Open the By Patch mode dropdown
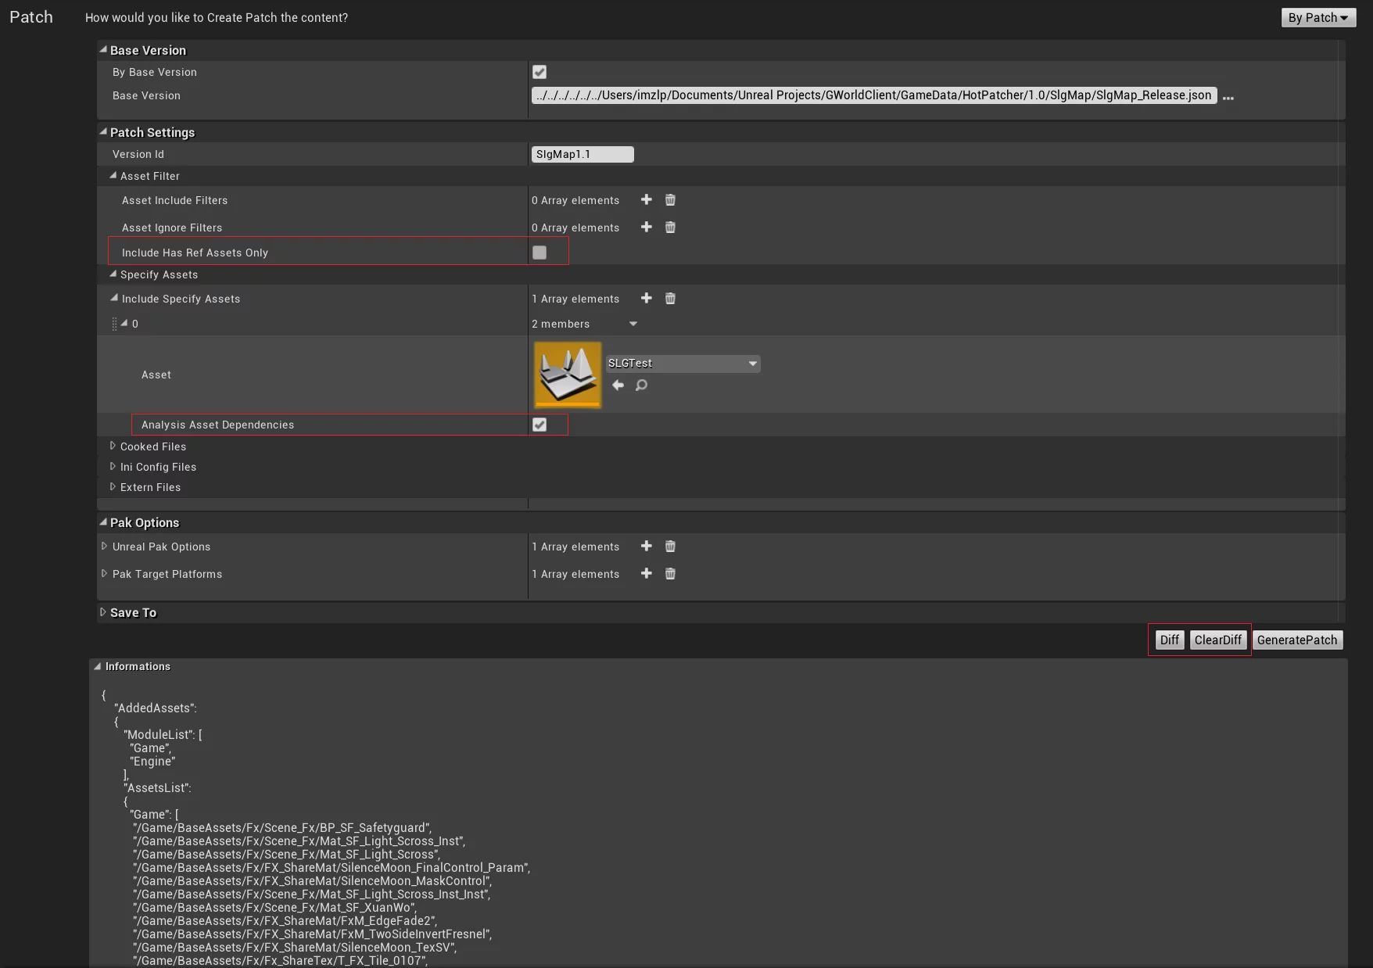 [1317, 17]
